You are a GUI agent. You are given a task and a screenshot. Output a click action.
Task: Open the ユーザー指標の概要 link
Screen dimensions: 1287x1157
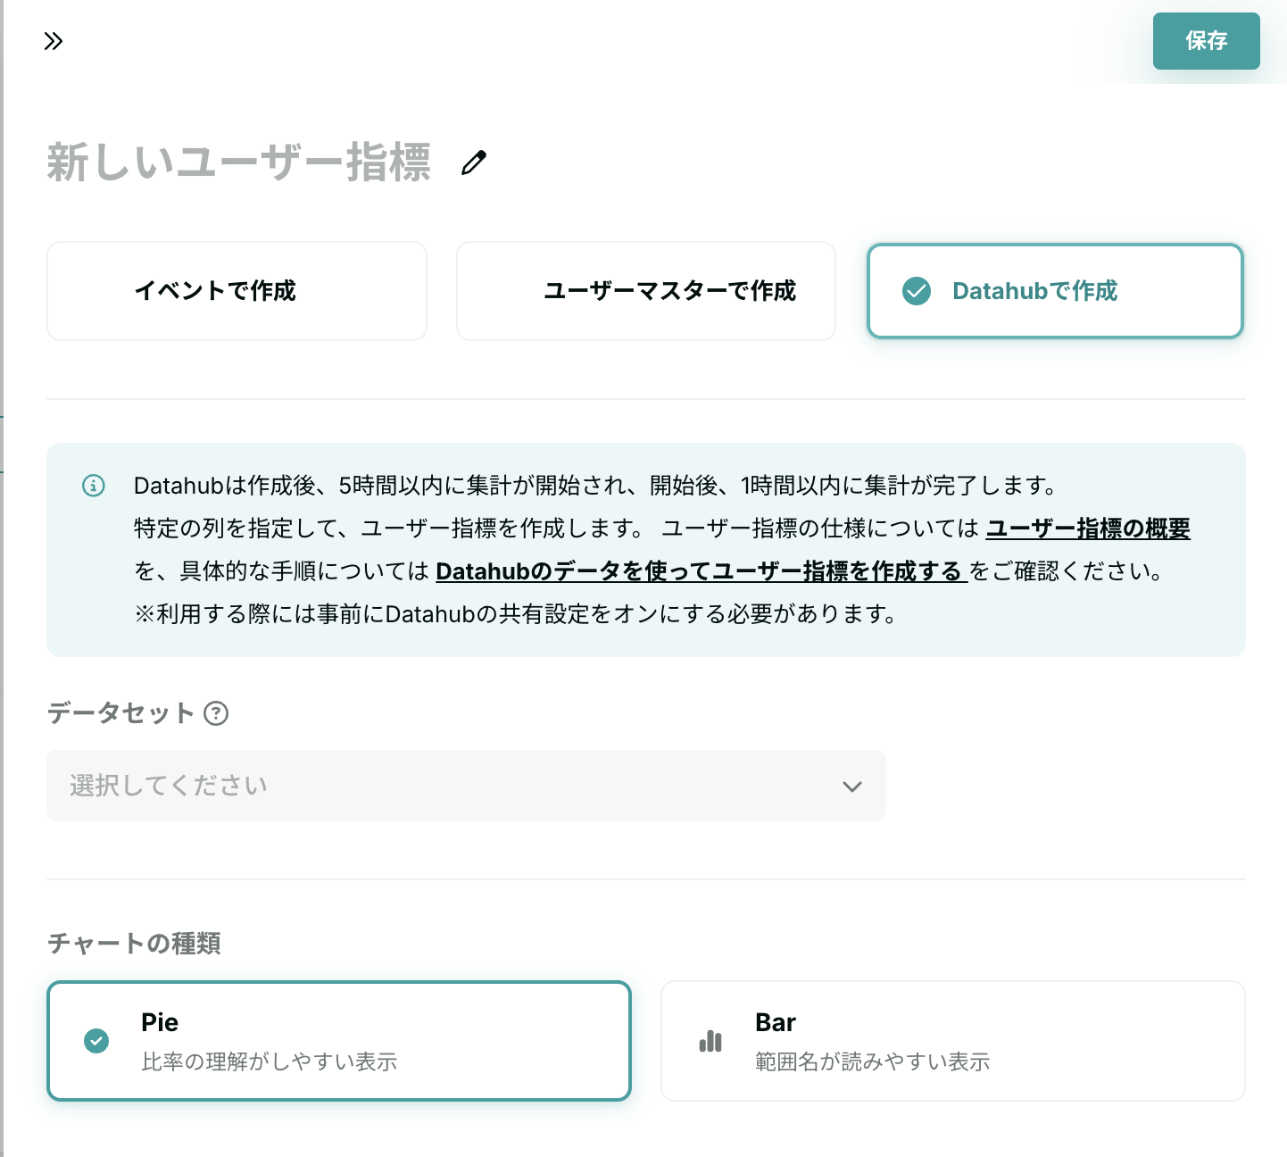coord(1088,529)
